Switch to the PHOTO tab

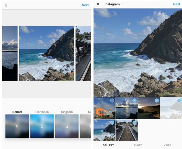[138, 145]
